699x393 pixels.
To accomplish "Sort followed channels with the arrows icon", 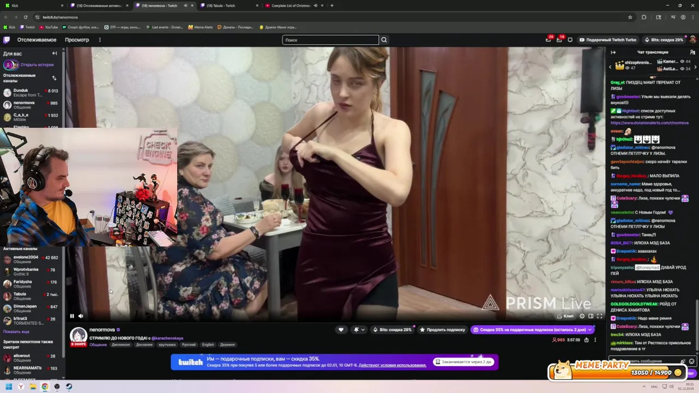I will point(54,78).
